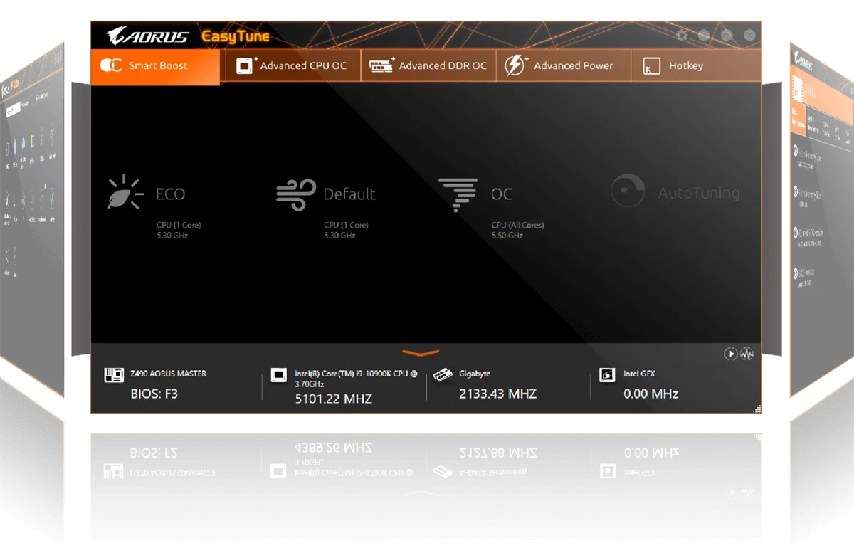Viewport: 854px width, 548px height.
Task: Open EasyTune settings via the gear icon
Action: pyautogui.click(x=681, y=36)
